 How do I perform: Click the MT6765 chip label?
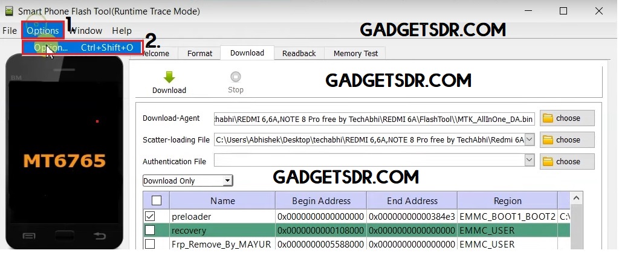coord(65,161)
